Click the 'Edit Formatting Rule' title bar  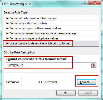point(17,4)
